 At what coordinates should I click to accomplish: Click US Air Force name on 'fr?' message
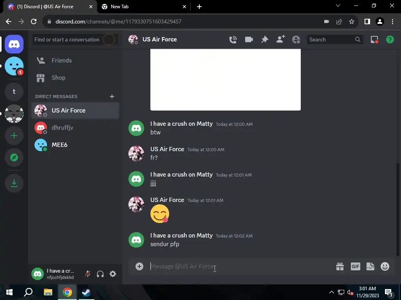[x=167, y=149]
